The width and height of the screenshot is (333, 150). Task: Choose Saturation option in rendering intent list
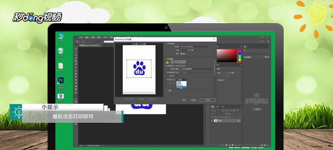182,84
